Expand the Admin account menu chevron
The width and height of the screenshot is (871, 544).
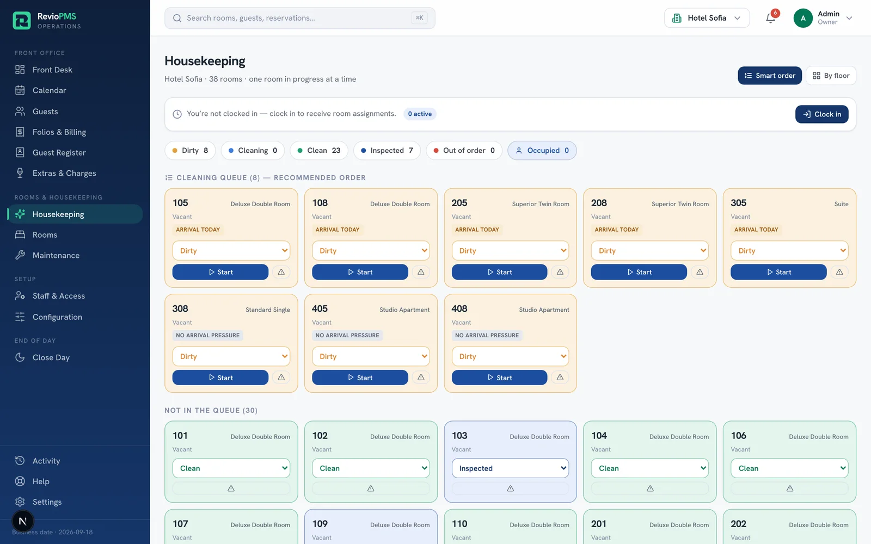849,18
